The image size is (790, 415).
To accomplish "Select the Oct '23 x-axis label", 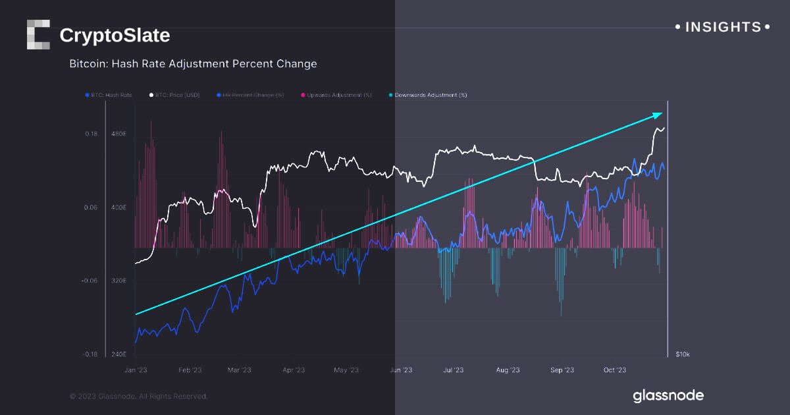I will tap(614, 370).
